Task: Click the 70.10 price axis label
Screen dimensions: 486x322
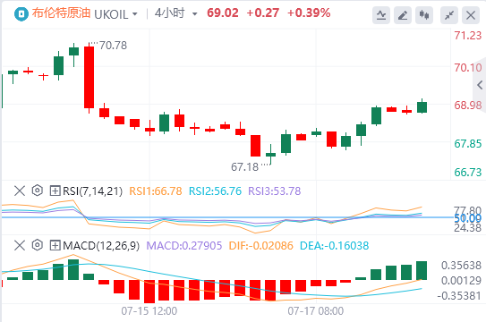Action: pos(468,67)
